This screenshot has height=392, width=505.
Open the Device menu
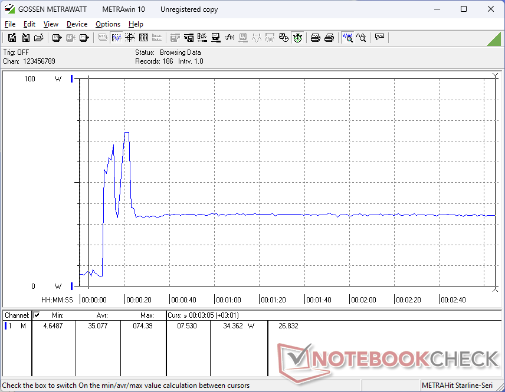(x=77, y=24)
